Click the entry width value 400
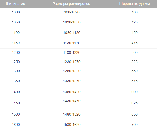 point(134,12)
